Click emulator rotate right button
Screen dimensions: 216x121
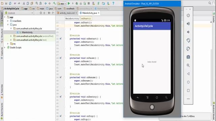tap(188, 49)
